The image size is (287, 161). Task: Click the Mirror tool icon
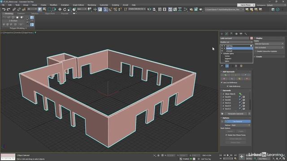pos(149,9)
